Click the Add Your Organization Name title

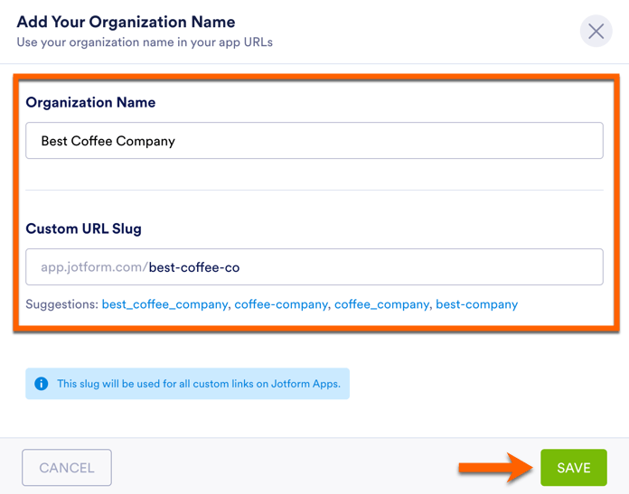tap(126, 22)
